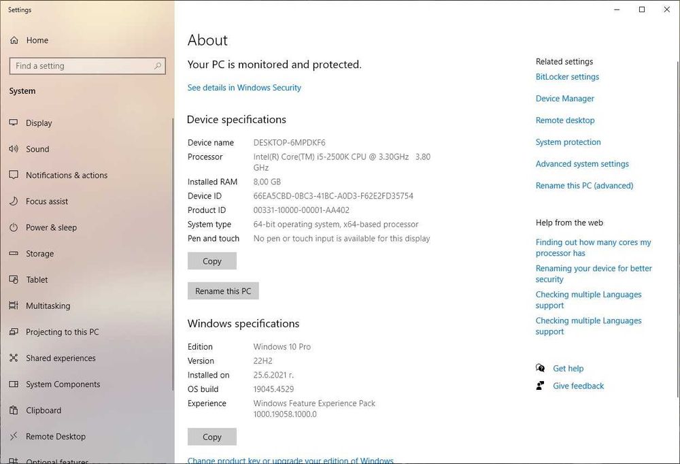Click the Installed RAM value 8,00 GB

pyautogui.click(x=267, y=182)
